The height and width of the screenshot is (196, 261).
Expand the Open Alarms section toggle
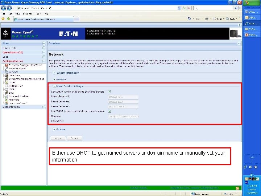44,52
